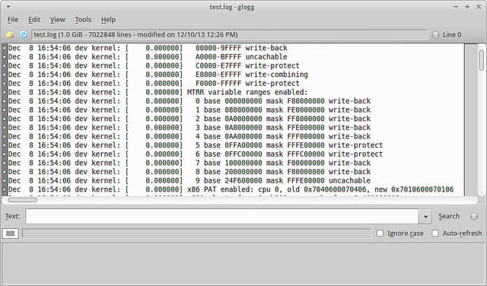Screen dimensions: 487x286
Task: Click the status icon beside the Search button
Action: pyautogui.click(x=473, y=216)
